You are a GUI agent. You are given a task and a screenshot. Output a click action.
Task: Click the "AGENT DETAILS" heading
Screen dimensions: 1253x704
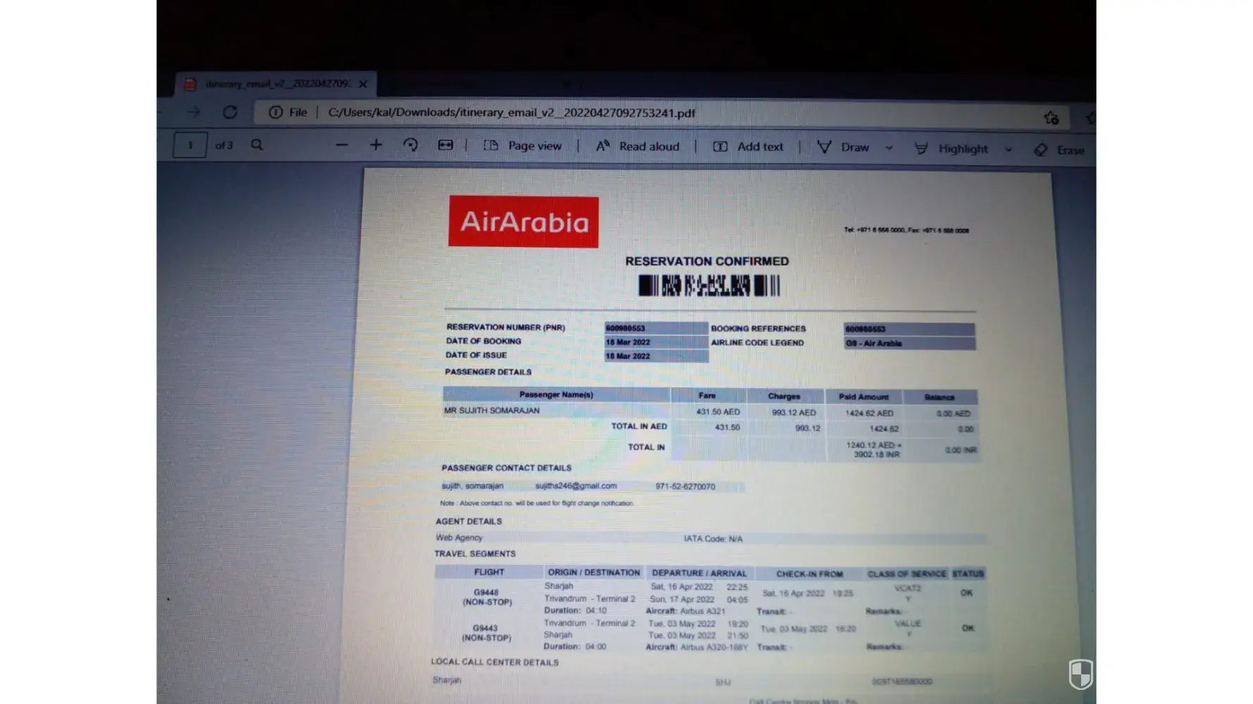pos(469,522)
